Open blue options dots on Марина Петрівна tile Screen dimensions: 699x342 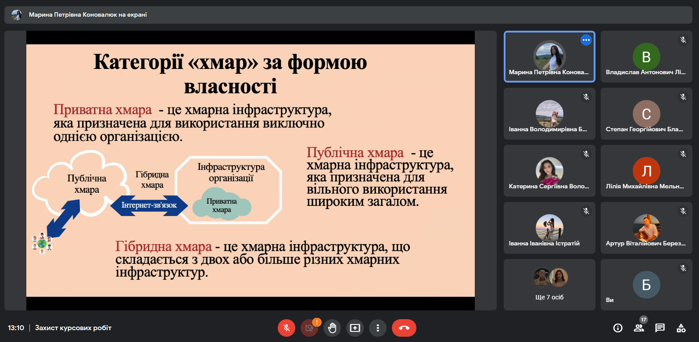pyautogui.click(x=586, y=40)
